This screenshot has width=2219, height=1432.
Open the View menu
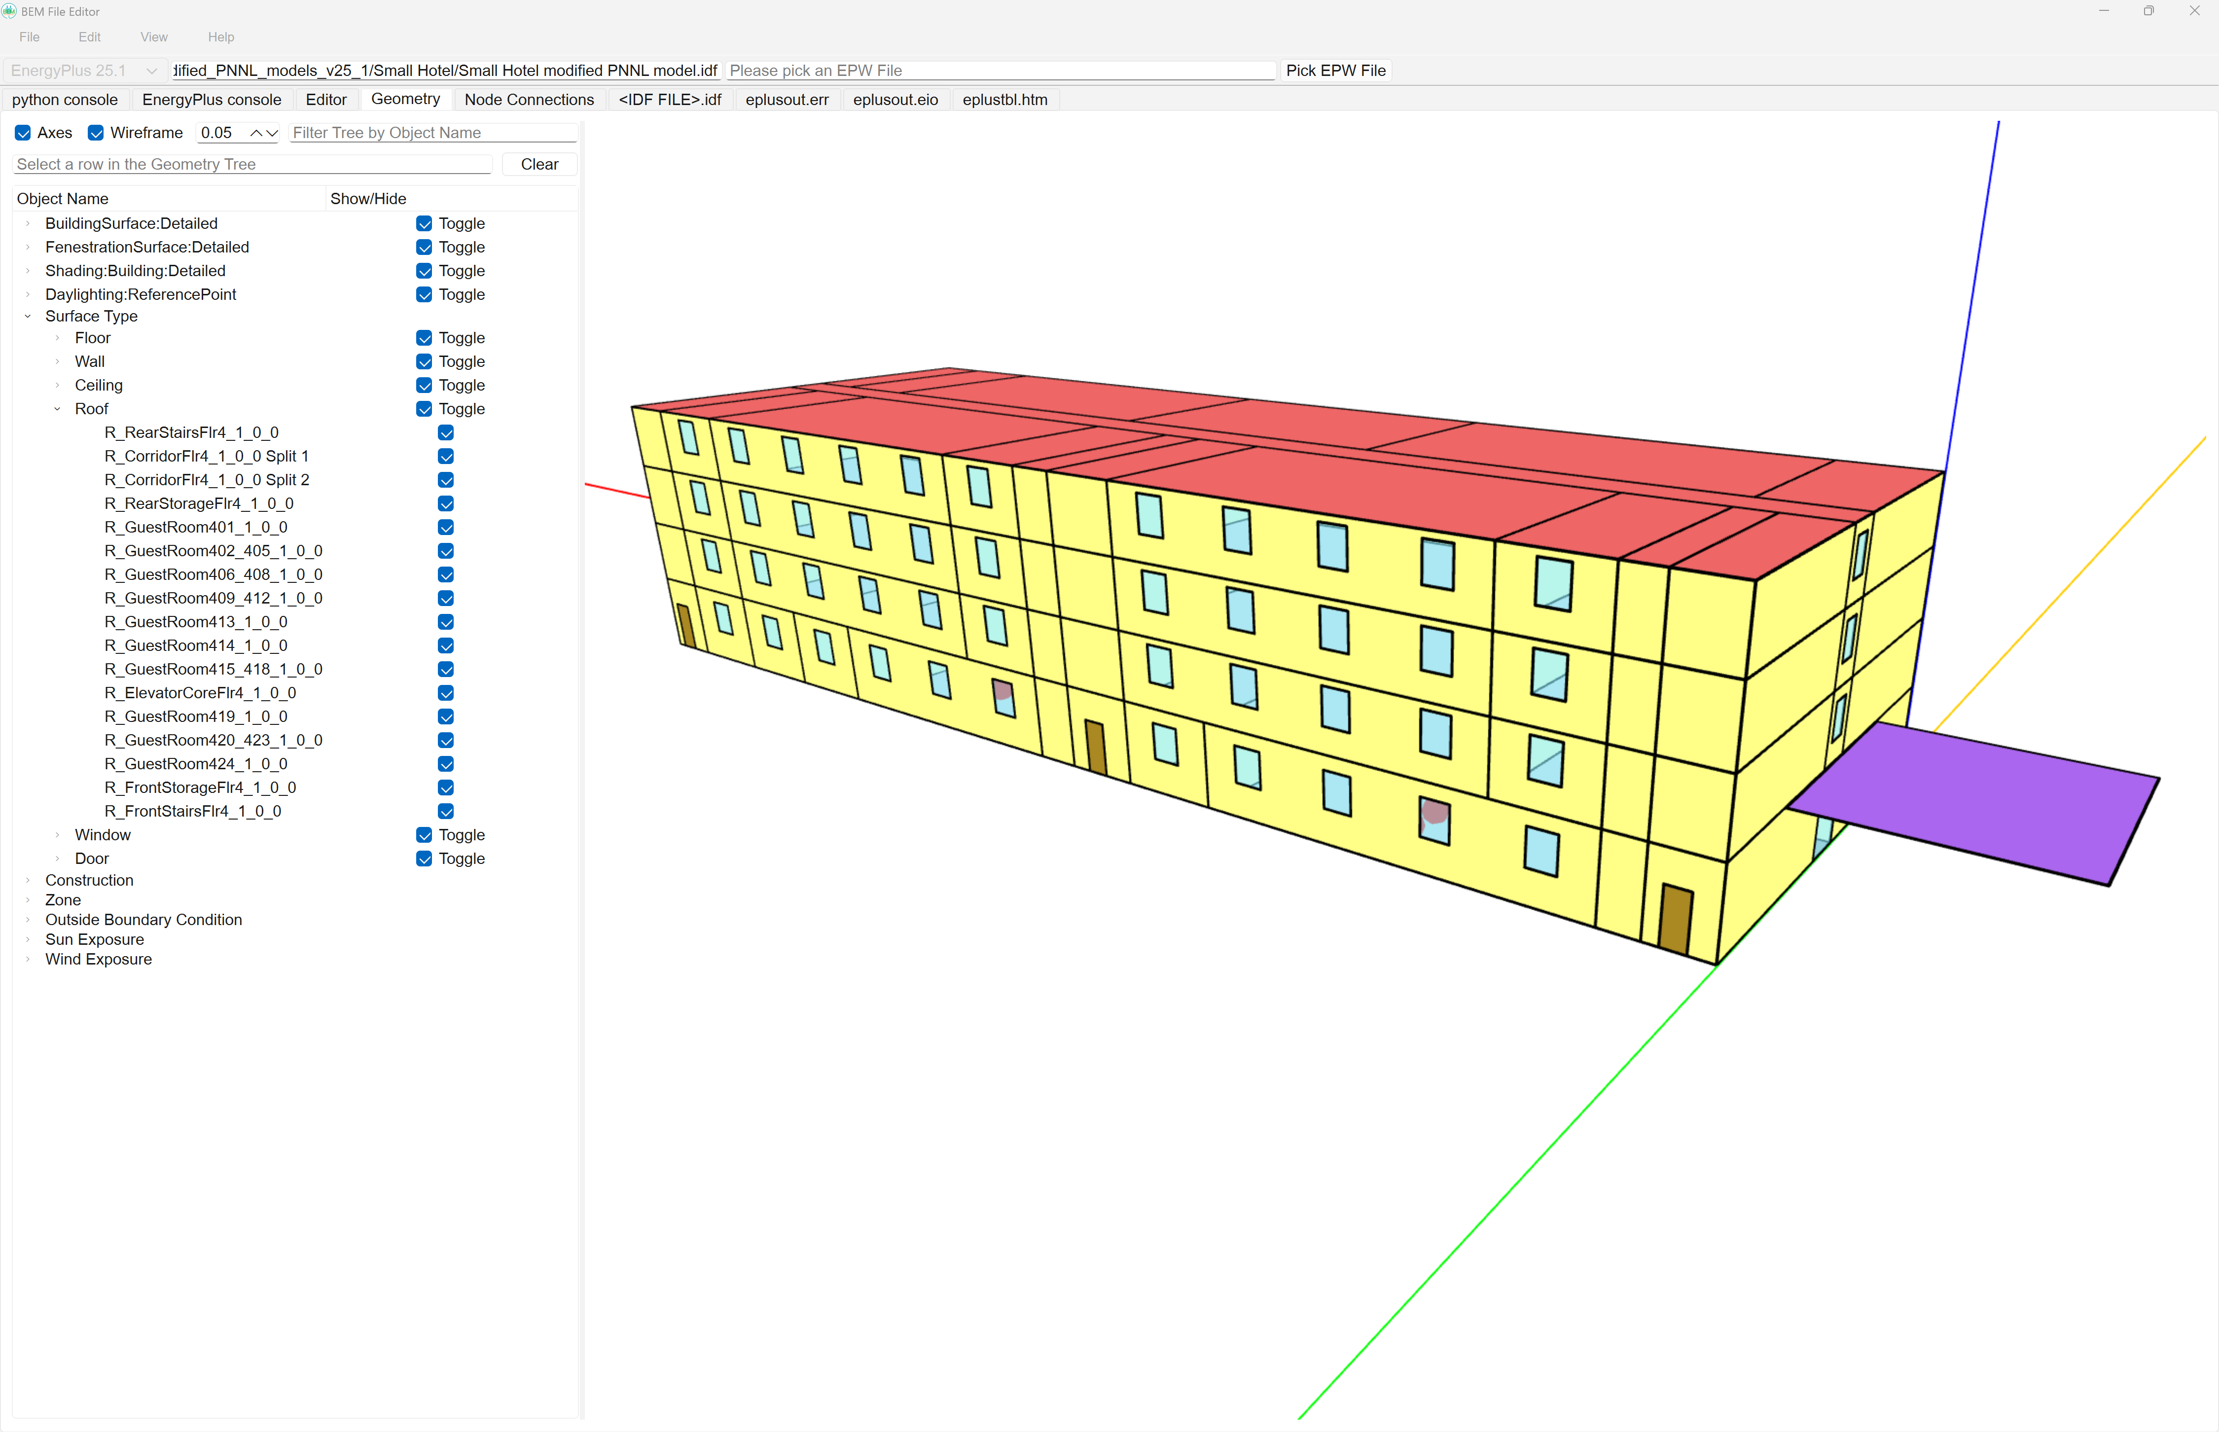154,37
